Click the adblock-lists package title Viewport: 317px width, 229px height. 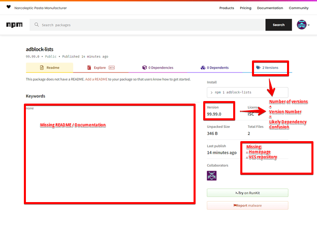coord(40,49)
